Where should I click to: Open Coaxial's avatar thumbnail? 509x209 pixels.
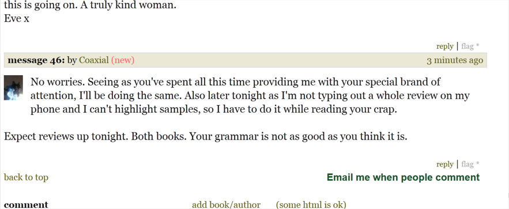pyautogui.click(x=13, y=88)
